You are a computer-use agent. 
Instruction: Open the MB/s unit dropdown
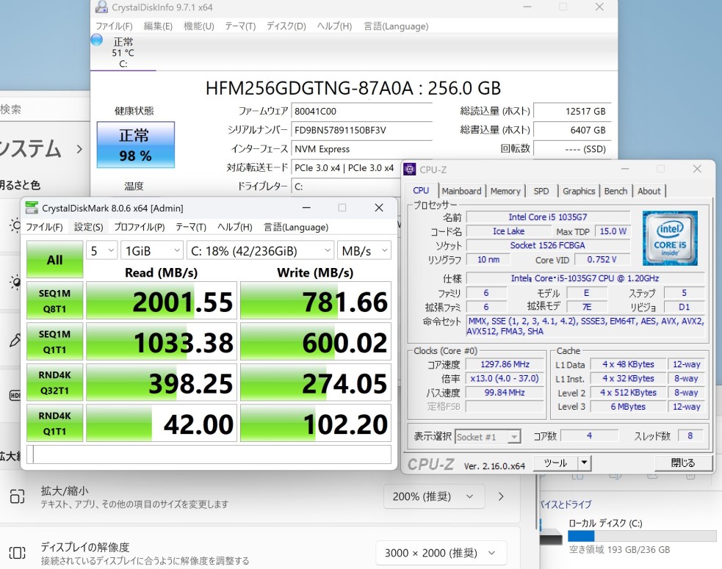(364, 251)
